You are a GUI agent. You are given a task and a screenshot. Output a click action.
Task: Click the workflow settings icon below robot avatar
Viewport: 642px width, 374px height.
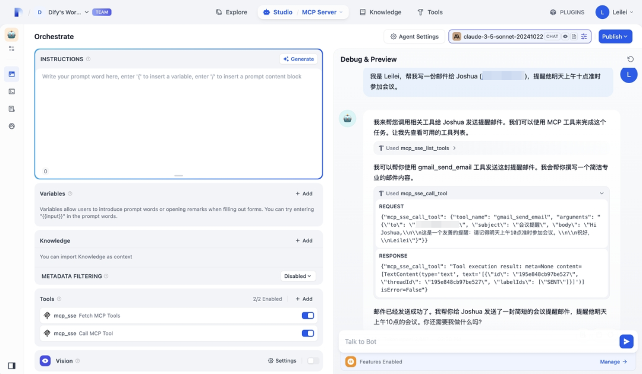click(12, 49)
